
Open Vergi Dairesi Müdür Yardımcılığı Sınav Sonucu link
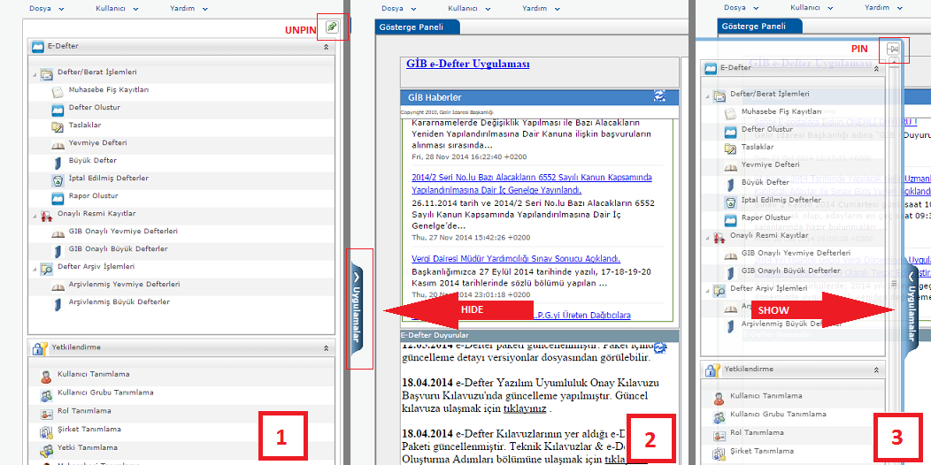pos(516,259)
